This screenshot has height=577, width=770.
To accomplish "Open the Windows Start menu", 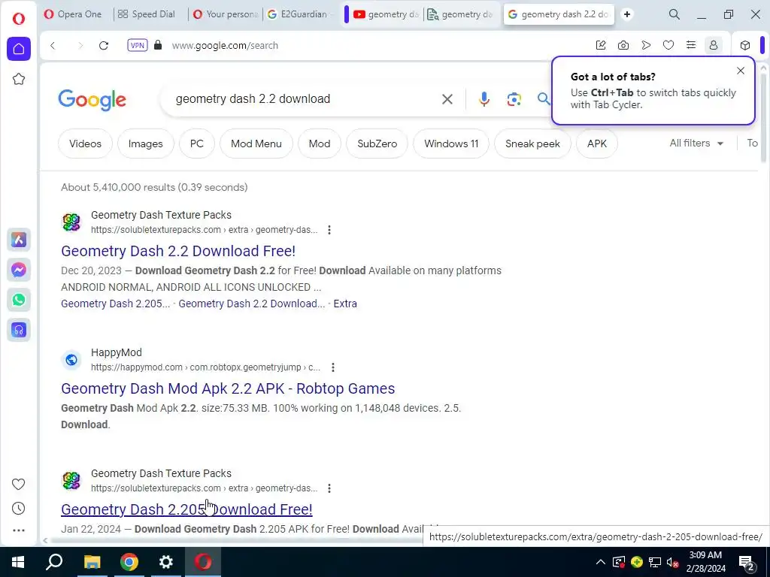I will pyautogui.click(x=18, y=562).
